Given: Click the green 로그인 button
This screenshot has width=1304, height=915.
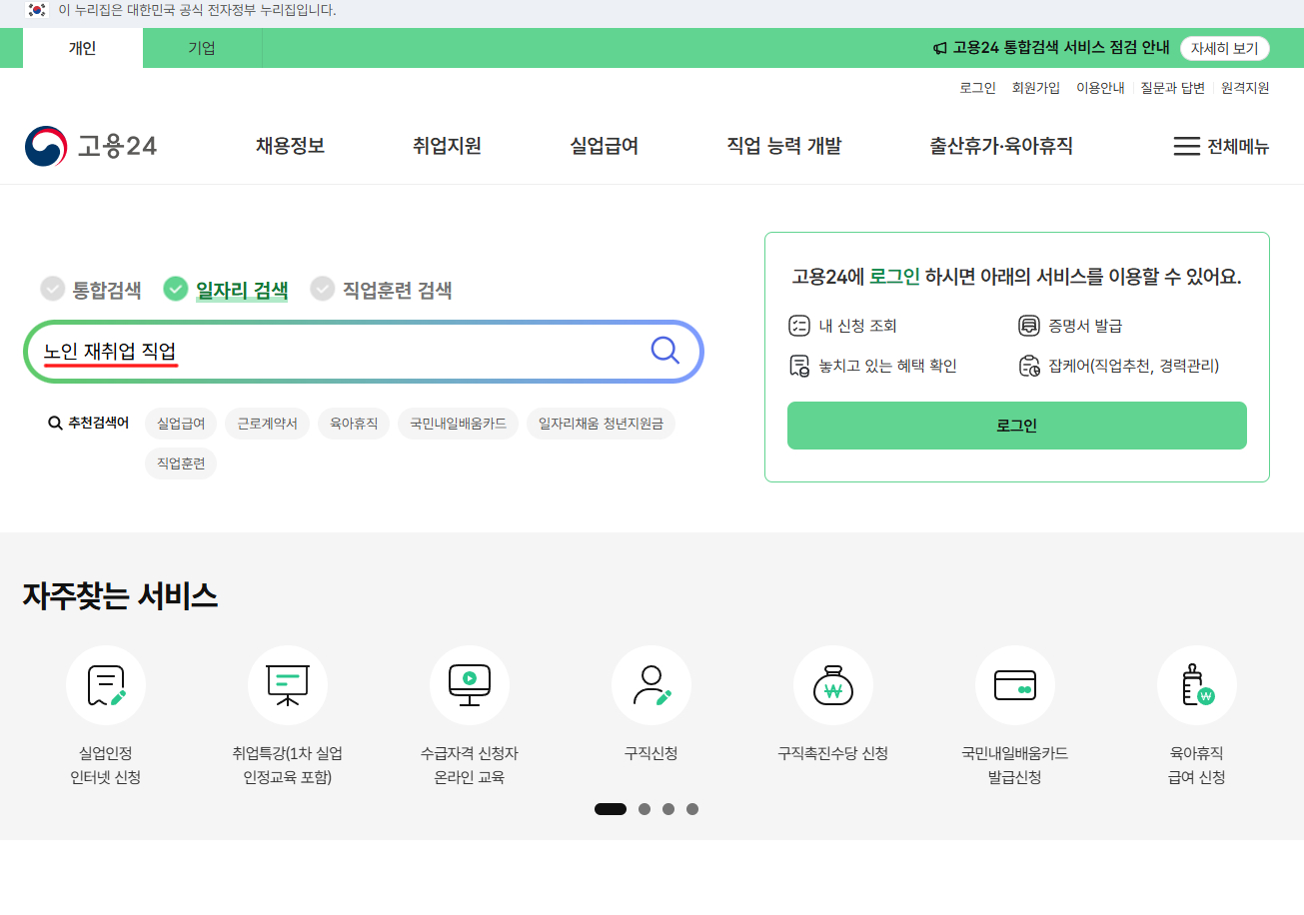Looking at the screenshot, I should click(1017, 426).
